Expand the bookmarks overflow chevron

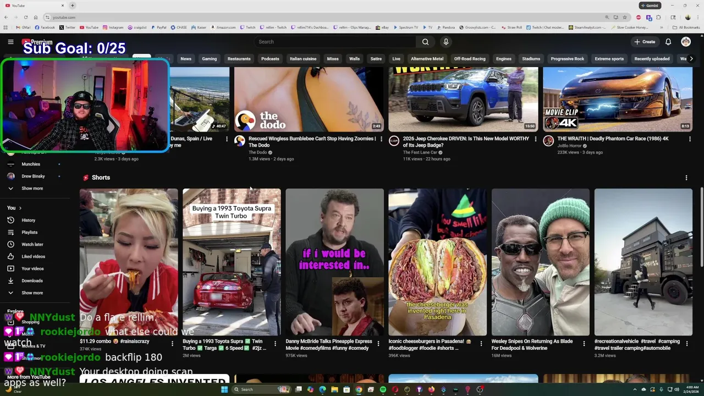661,28
